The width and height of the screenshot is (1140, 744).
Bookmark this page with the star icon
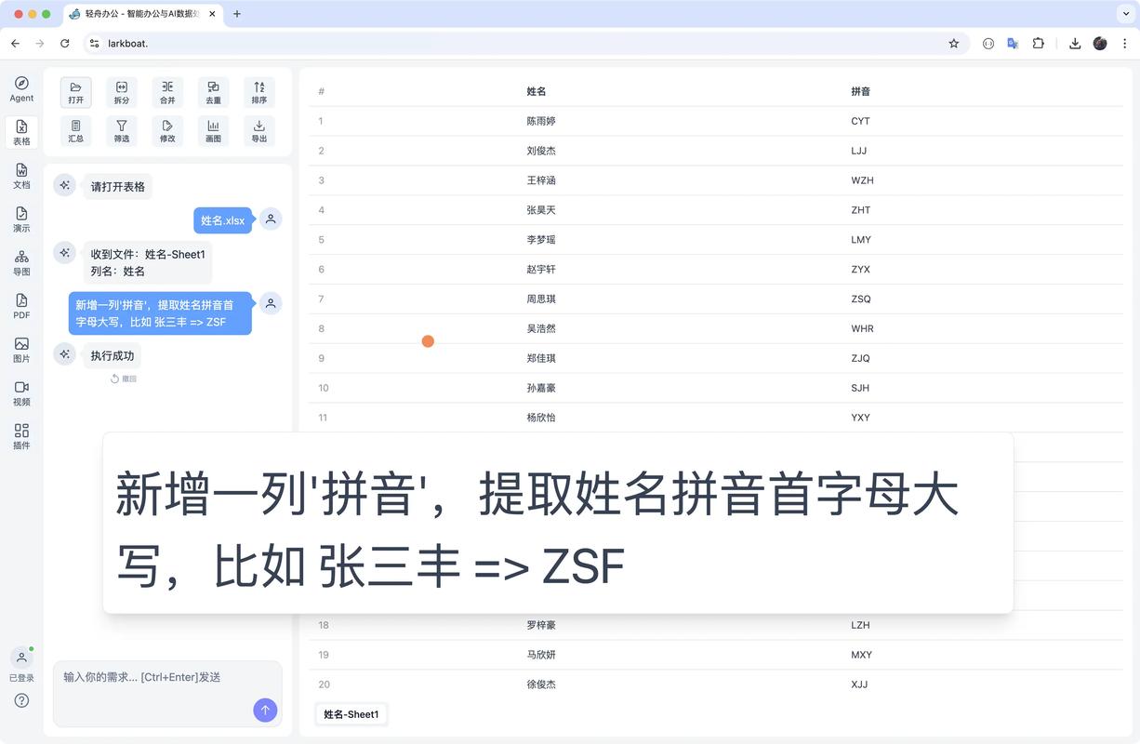[954, 43]
